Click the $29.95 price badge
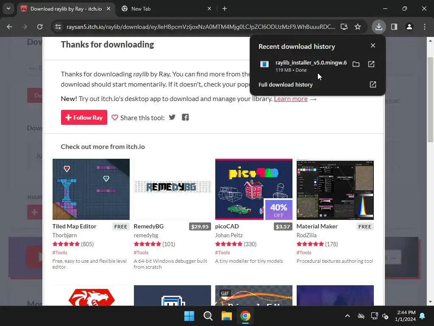 click(200, 227)
